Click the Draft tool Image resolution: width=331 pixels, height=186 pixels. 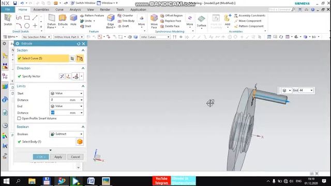click(x=123, y=26)
